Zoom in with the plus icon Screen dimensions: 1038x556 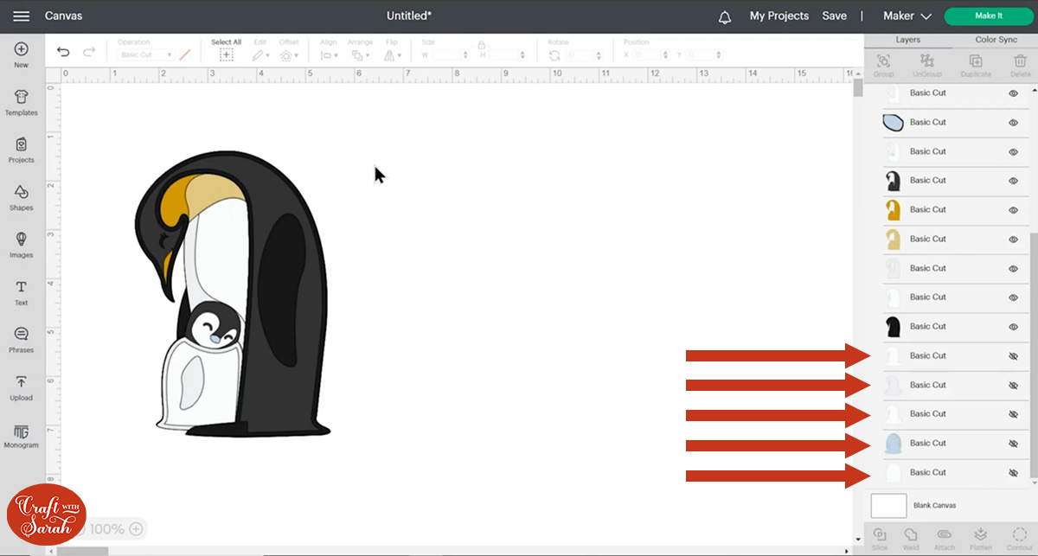coord(136,528)
